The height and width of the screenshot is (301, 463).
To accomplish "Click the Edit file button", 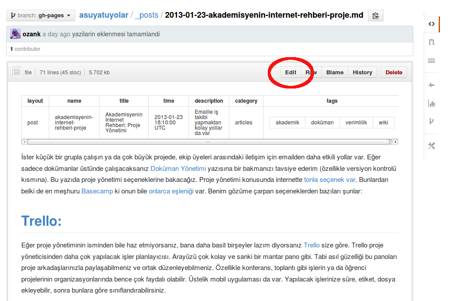I will 290,73.
